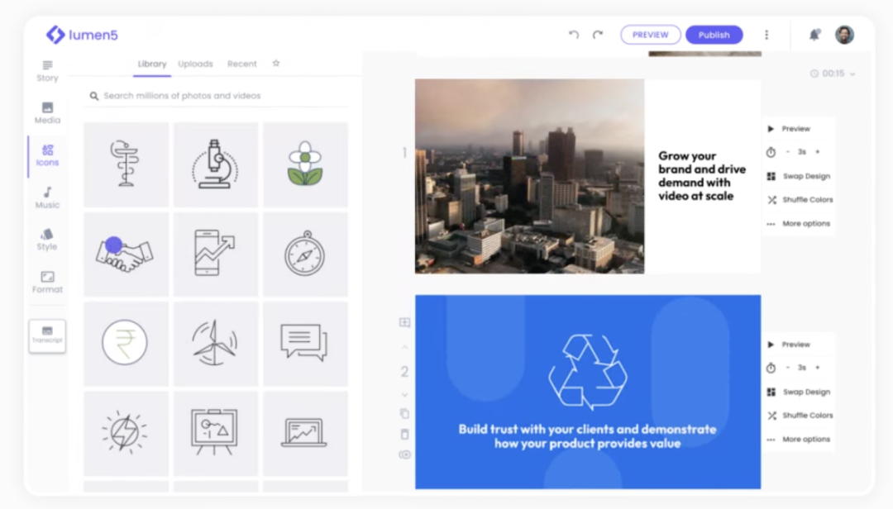Select the compass icon thumbnail
The width and height of the screenshot is (893, 509).
(x=305, y=254)
